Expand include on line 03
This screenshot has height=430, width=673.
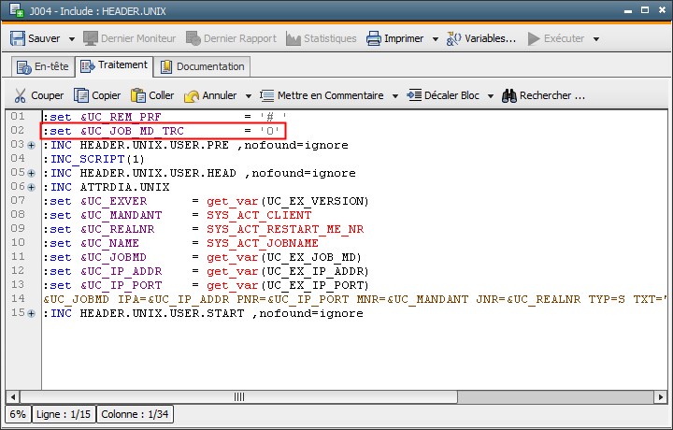32,146
